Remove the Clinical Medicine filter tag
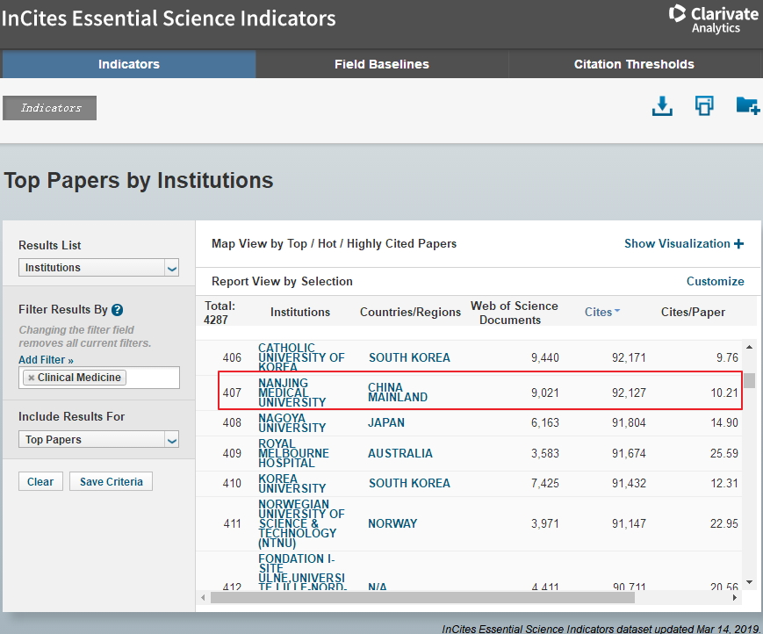763x634 pixels. click(32, 378)
